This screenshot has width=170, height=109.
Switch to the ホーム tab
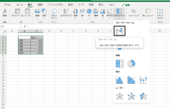pos(20,5)
